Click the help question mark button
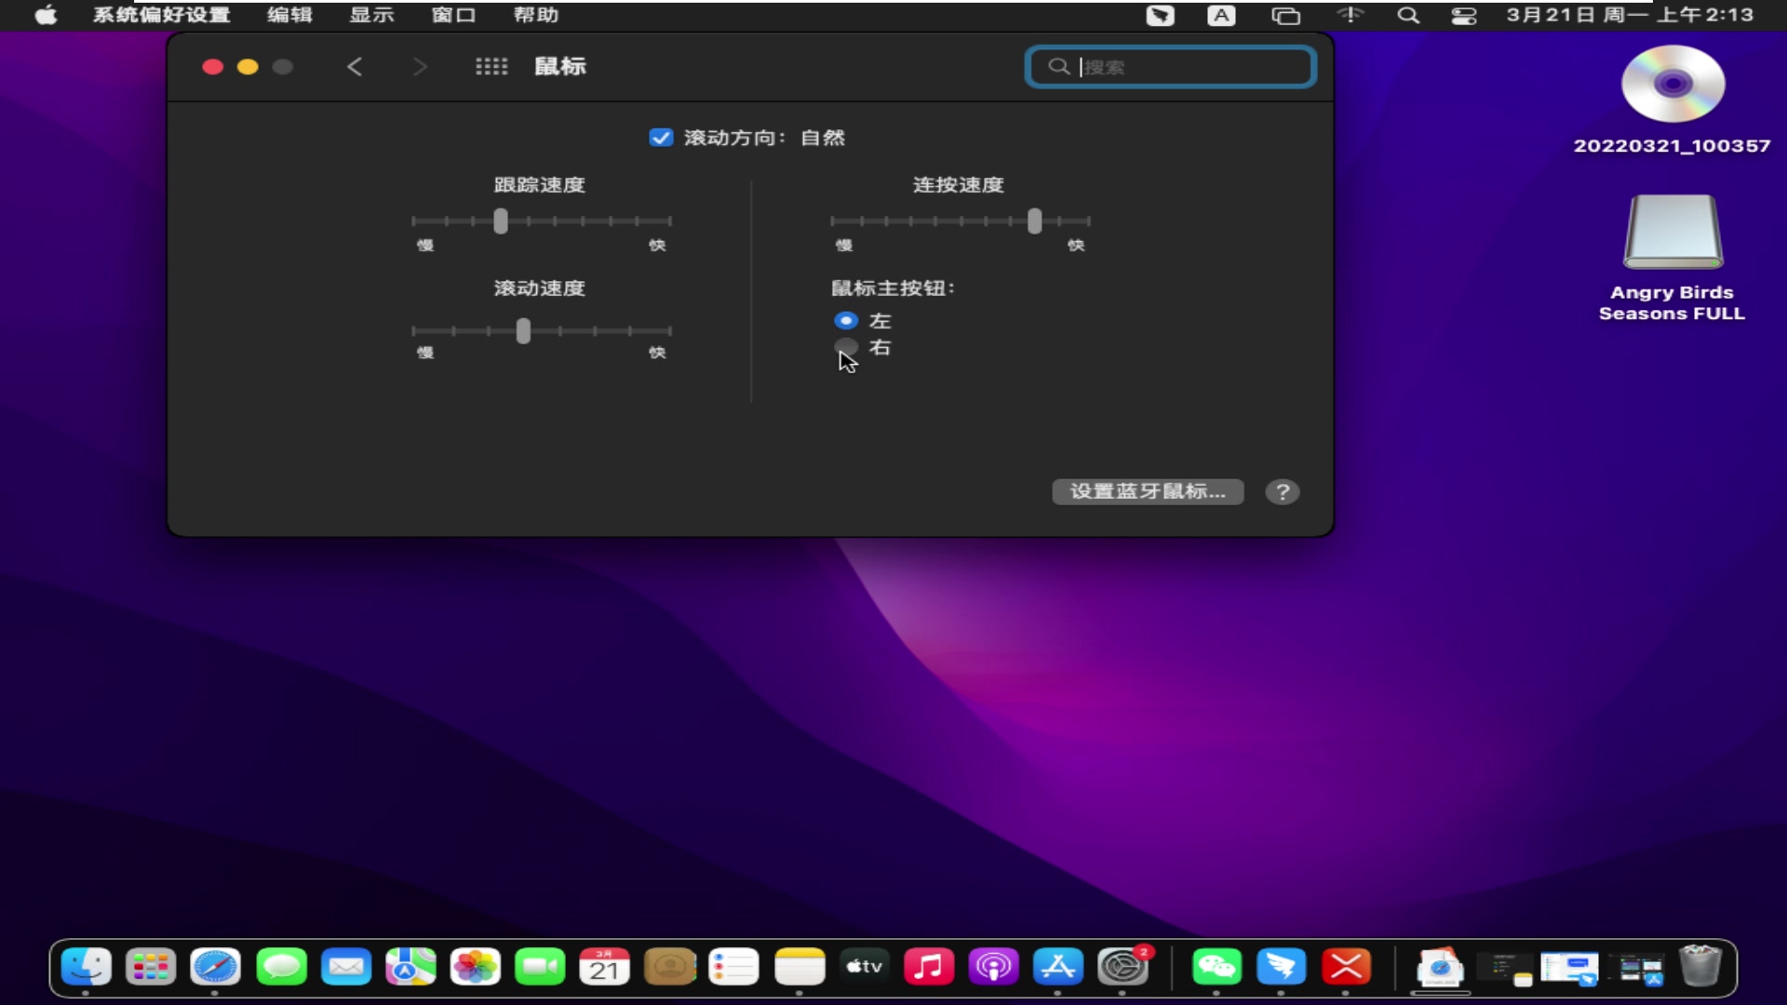 point(1283,491)
